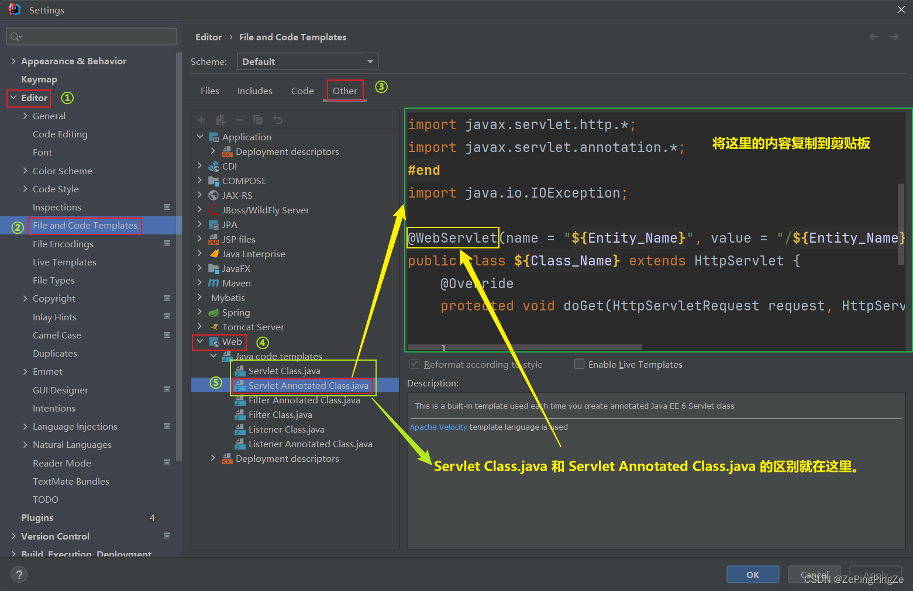Expand the Code Style node
Viewport: 913px width, 591px height.
[25, 189]
